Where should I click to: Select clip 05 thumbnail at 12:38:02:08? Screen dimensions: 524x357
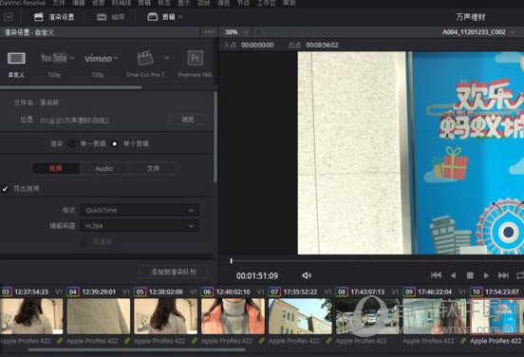click(165, 316)
